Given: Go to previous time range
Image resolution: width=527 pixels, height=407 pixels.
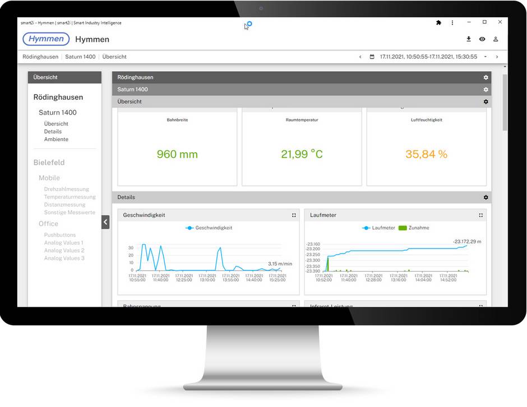Looking at the screenshot, I should (360, 57).
